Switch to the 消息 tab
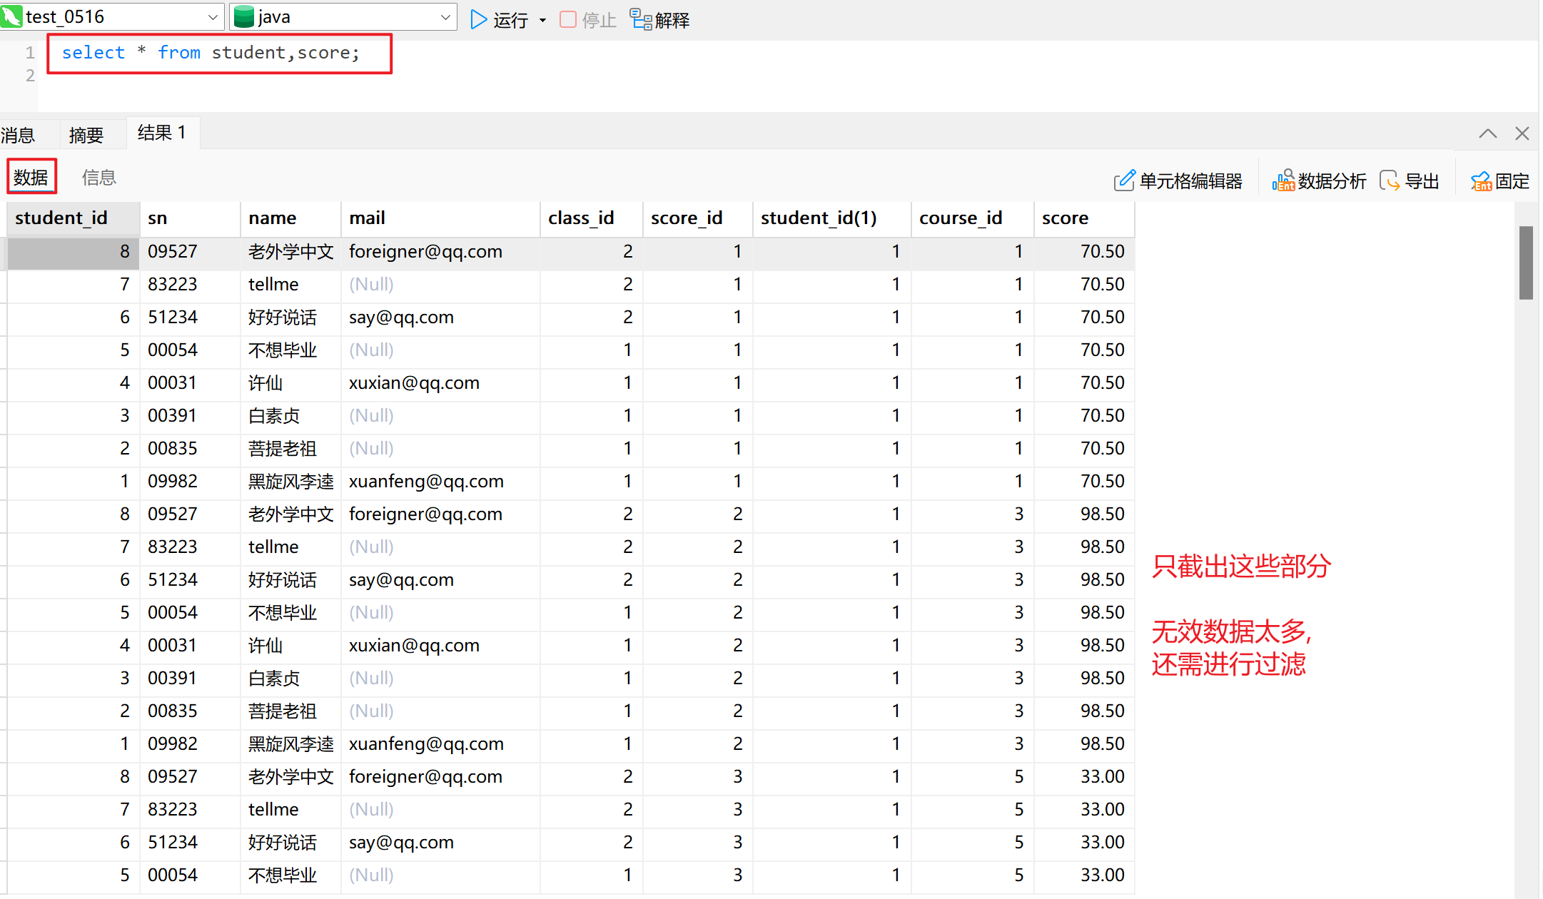The image size is (1543, 899). coord(18,135)
